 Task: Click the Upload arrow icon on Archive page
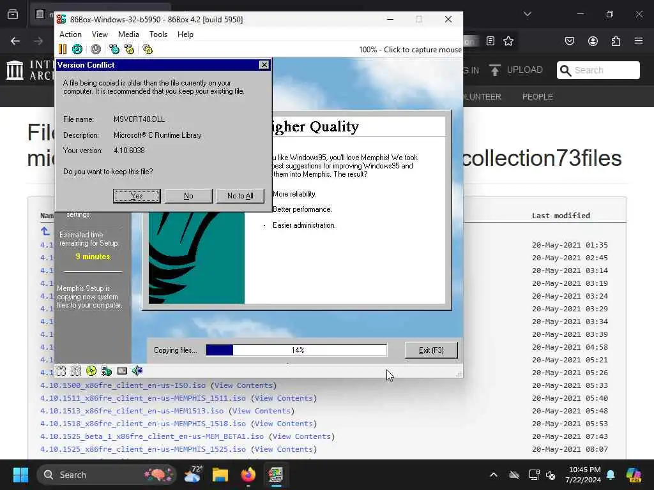[495, 70]
